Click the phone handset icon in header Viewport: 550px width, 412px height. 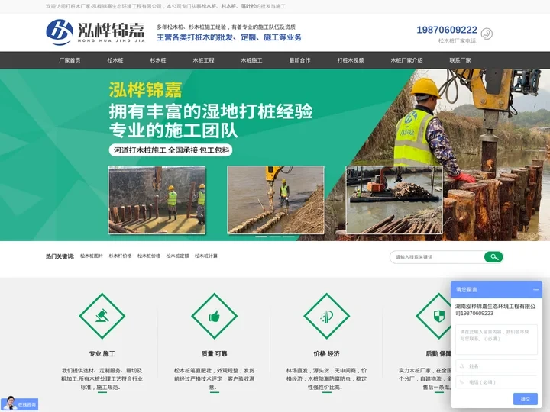pos(487,34)
